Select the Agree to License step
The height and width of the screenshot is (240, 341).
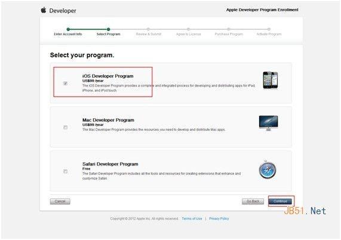pos(188,34)
